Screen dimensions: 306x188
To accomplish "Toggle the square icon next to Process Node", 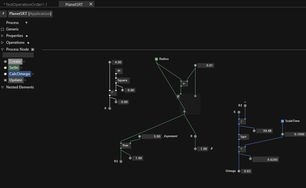I will tap(33, 49).
